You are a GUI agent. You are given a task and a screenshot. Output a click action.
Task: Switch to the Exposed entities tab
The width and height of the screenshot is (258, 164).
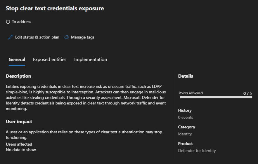pyautogui.click(x=50, y=60)
